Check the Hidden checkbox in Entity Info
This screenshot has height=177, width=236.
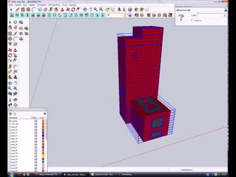(x=192, y=20)
